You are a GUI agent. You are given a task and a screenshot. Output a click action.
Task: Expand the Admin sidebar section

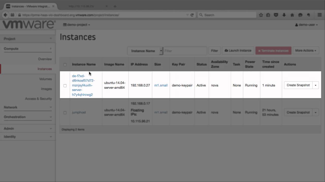tap(28, 128)
